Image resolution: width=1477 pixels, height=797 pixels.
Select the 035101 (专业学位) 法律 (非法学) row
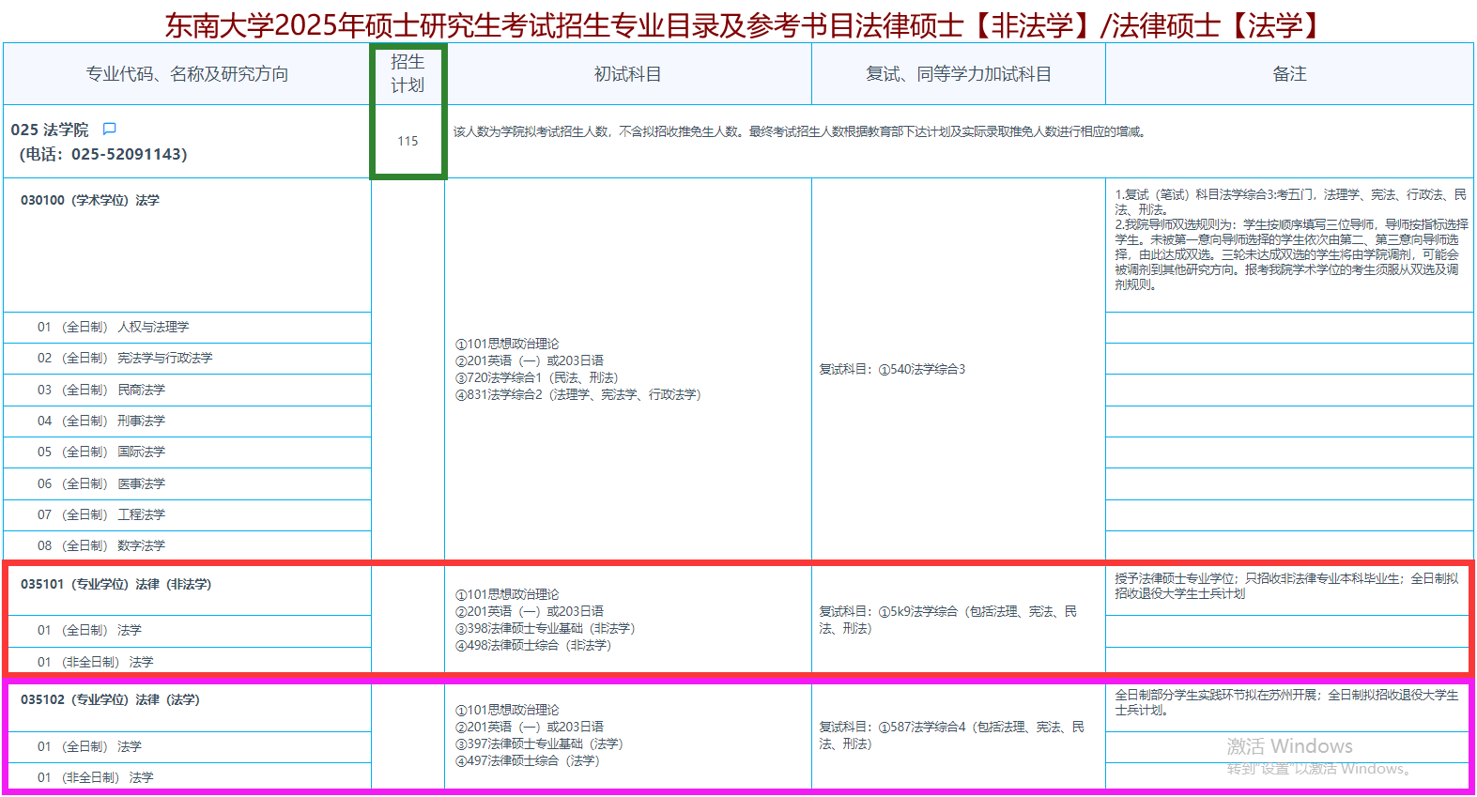(x=115, y=584)
